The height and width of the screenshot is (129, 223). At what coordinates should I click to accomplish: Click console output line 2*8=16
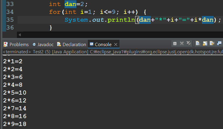[15, 116]
